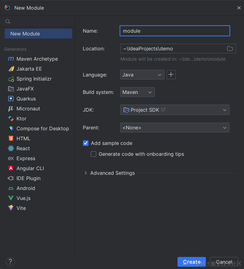The width and height of the screenshot is (244, 269).
Task: Click the IntelliJ IDEA logo in title bar
Action: point(7,8)
